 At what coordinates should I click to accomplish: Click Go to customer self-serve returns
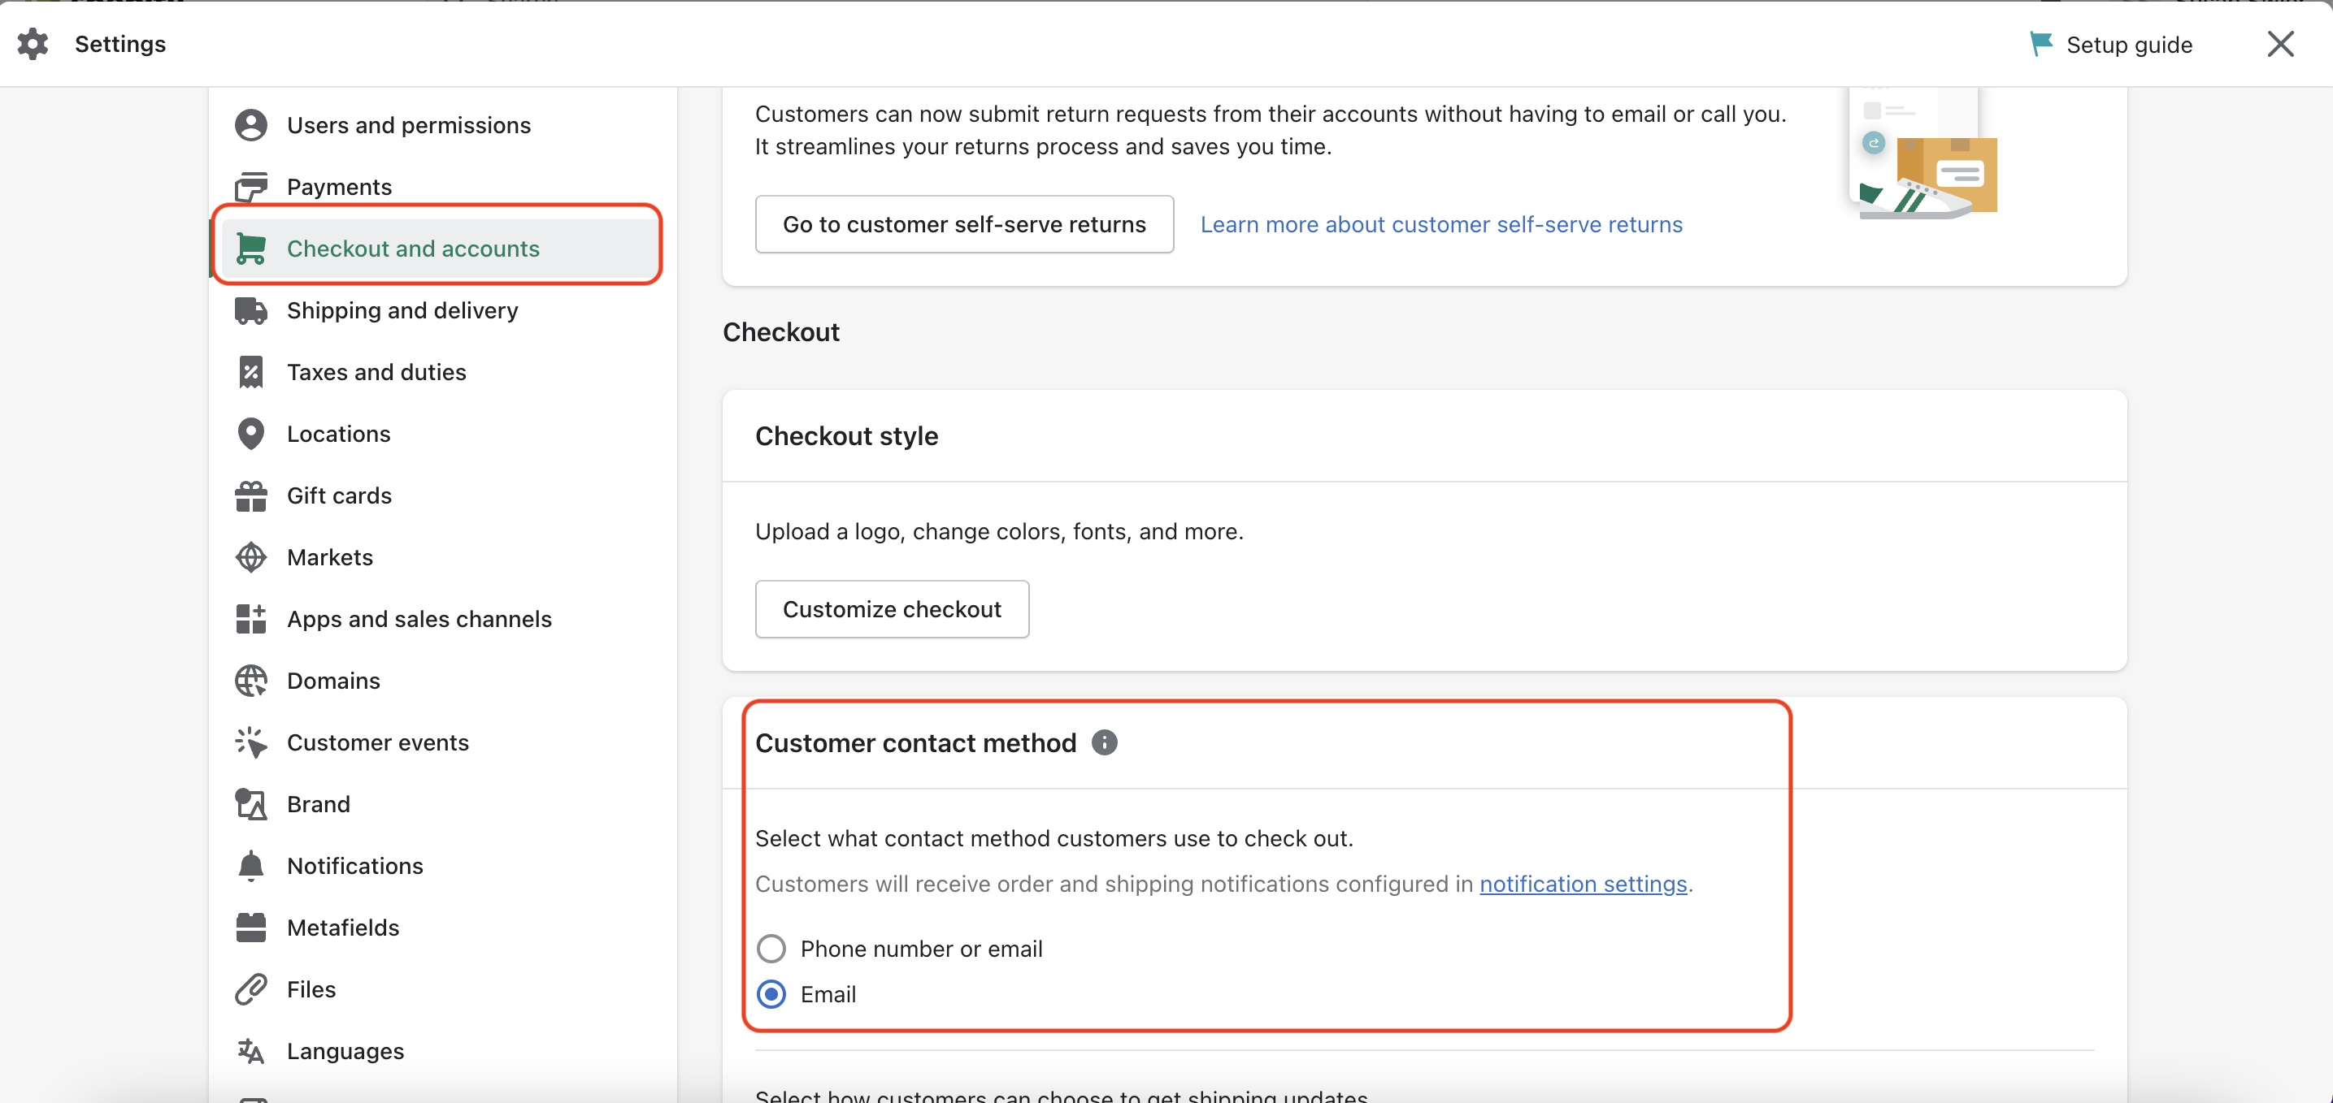[964, 223]
